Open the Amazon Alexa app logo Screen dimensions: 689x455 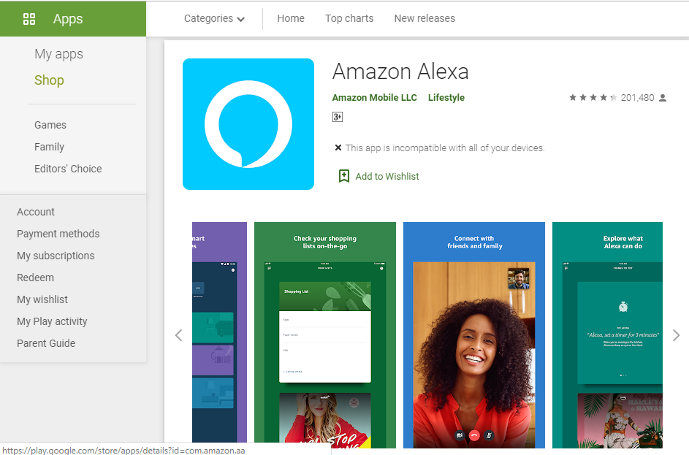pos(248,124)
